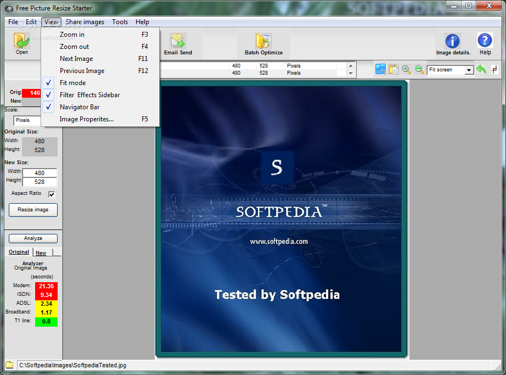Click the red Modem 21.36 time cell
Screen dimensions: 506x375
(x=46, y=286)
